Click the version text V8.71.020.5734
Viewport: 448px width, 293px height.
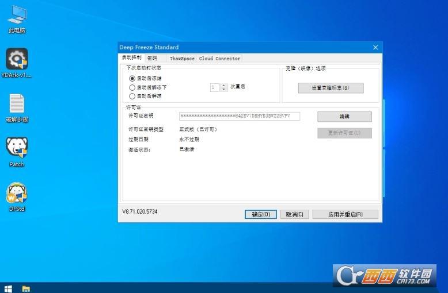tap(140, 211)
